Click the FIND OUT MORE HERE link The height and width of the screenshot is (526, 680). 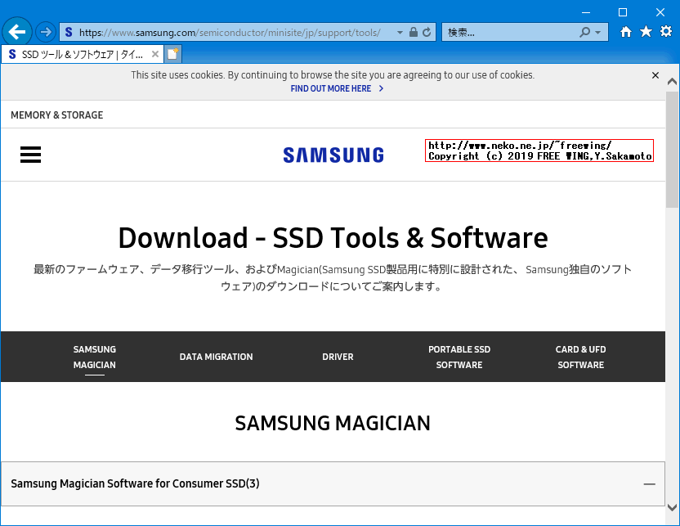point(330,88)
